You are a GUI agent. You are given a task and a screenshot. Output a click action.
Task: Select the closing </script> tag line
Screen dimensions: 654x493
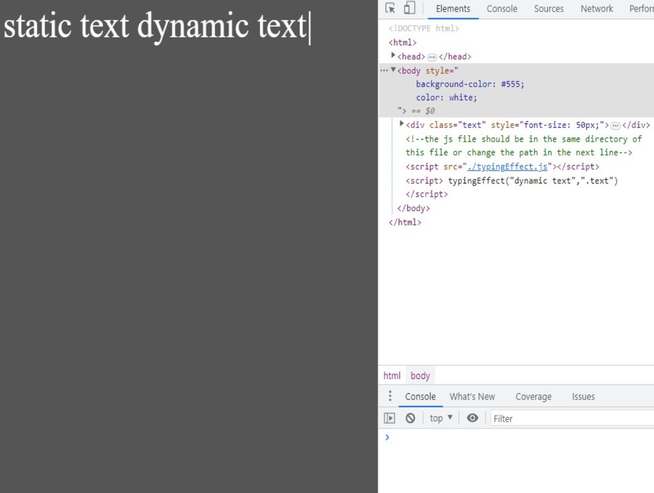pos(427,194)
